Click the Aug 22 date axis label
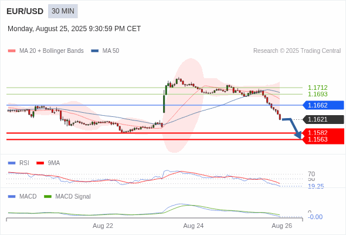 click(103, 226)
